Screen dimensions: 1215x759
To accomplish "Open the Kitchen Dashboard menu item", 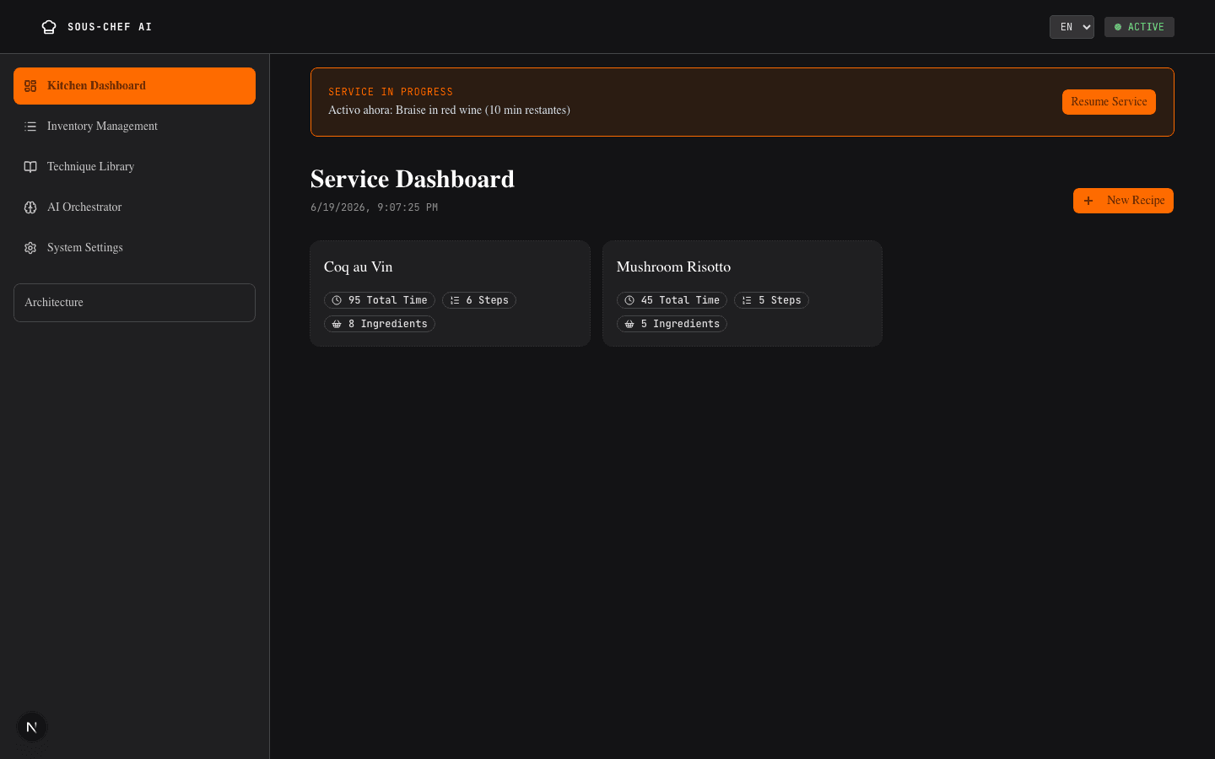I will 134,86.
